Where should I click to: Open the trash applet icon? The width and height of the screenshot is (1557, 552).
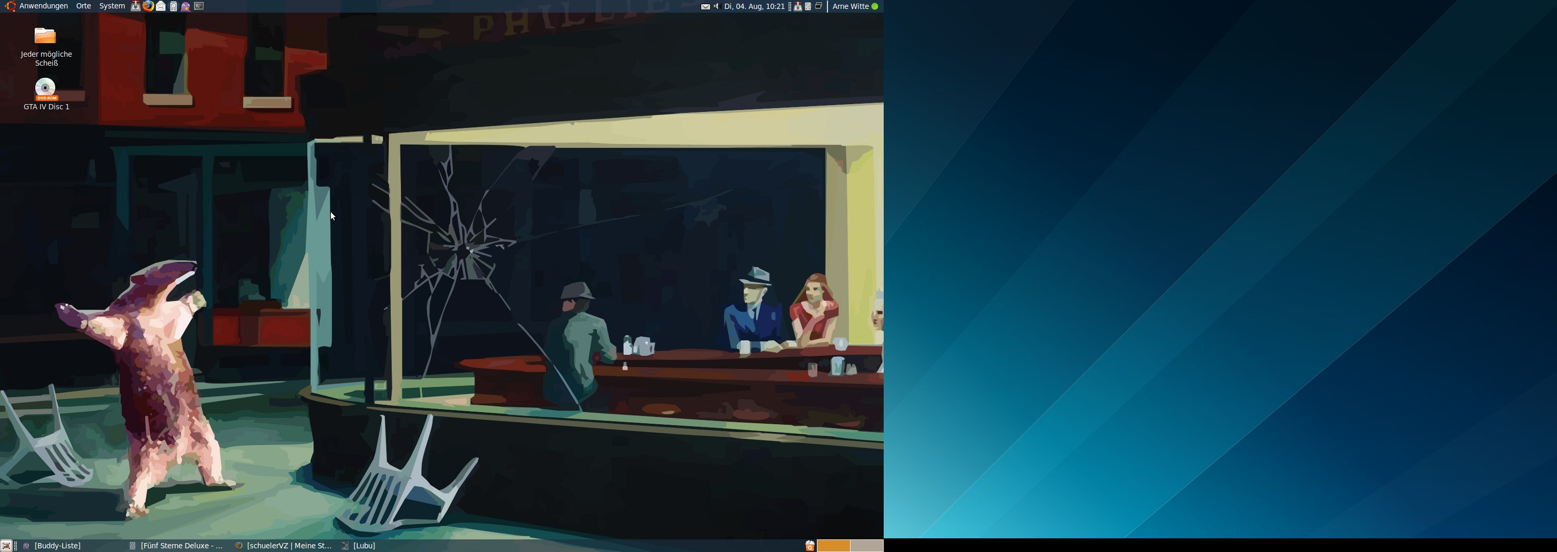pyautogui.click(x=810, y=546)
